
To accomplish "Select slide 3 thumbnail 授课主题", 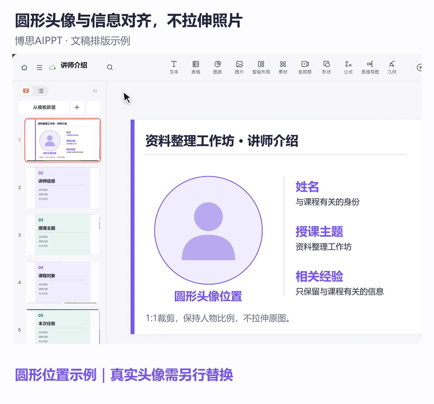I will 63,235.
